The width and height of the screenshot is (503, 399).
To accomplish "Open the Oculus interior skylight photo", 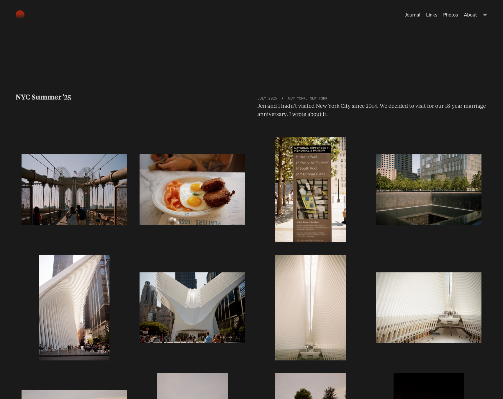I will click(x=310, y=307).
